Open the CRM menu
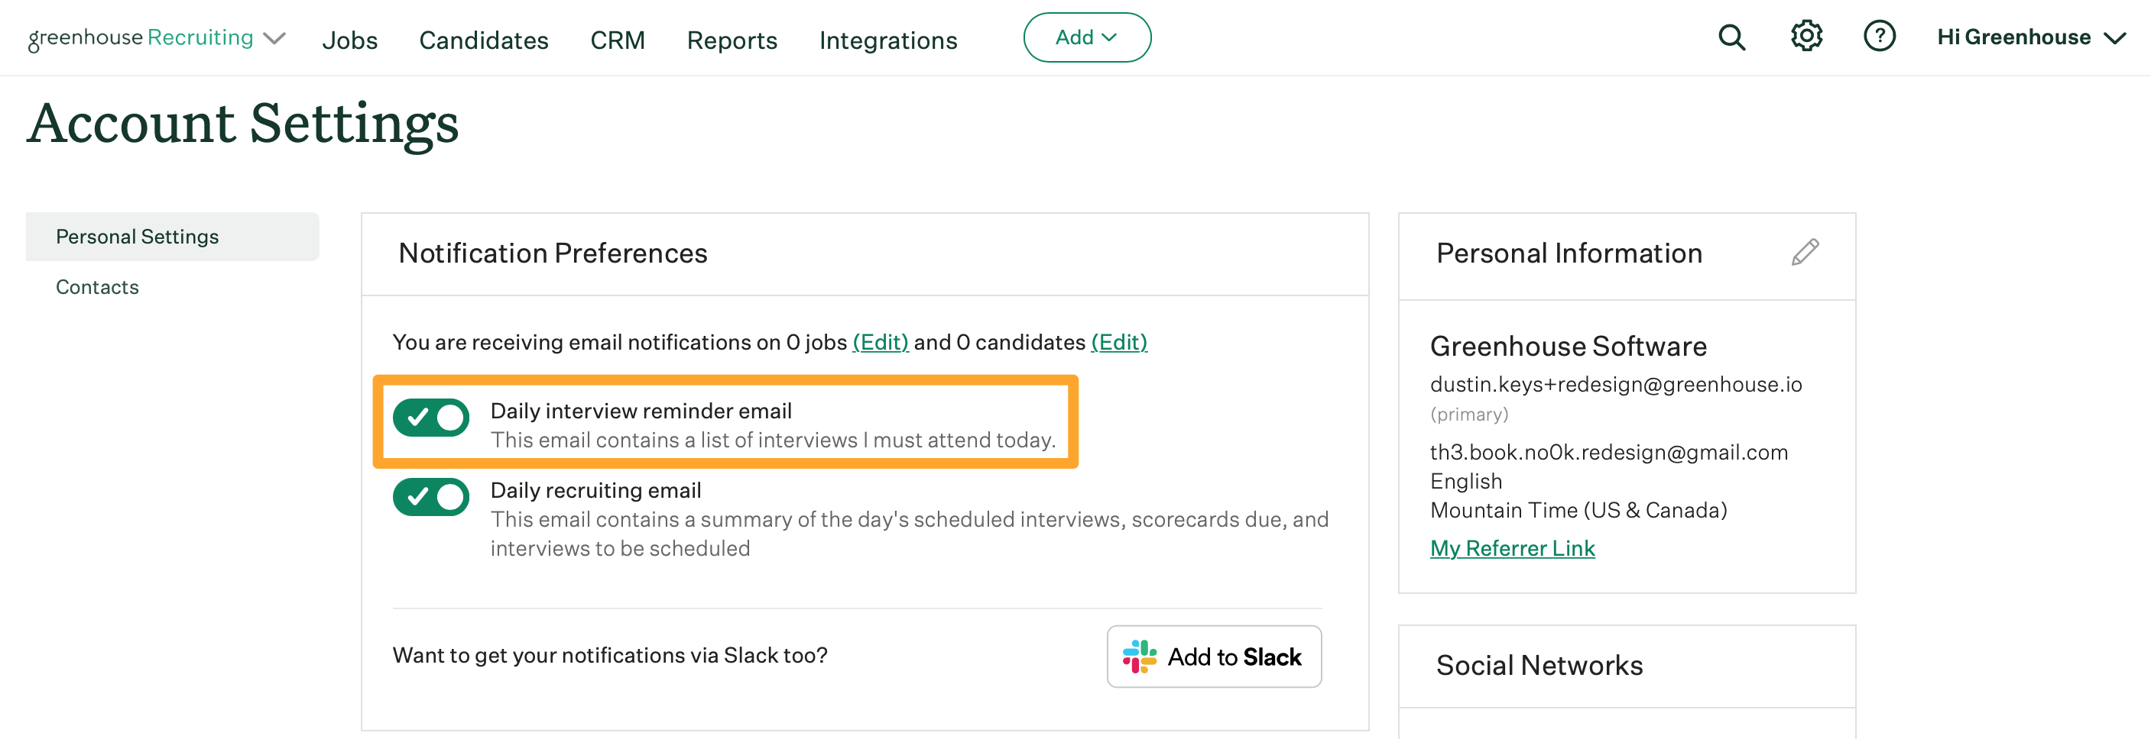2151x739 pixels. tap(617, 40)
